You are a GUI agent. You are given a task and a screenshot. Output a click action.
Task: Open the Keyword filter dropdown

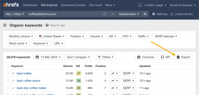[41, 44]
